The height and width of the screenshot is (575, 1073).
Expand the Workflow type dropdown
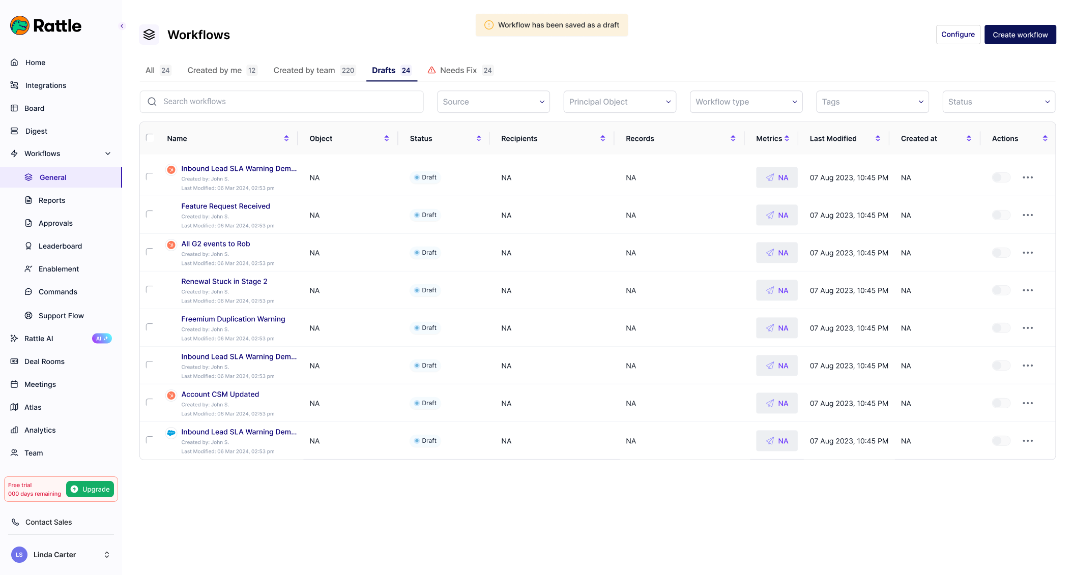(x=745, y=102)
